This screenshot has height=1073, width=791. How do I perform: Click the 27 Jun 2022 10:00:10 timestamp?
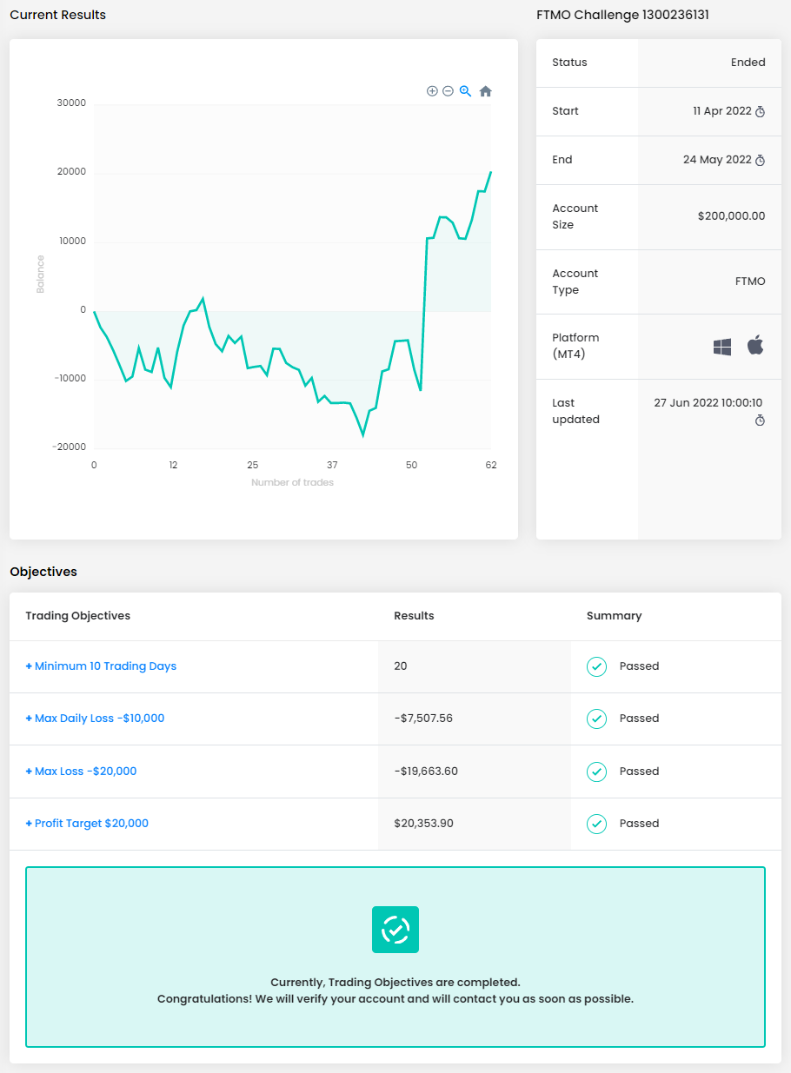(x=708, y=403)
